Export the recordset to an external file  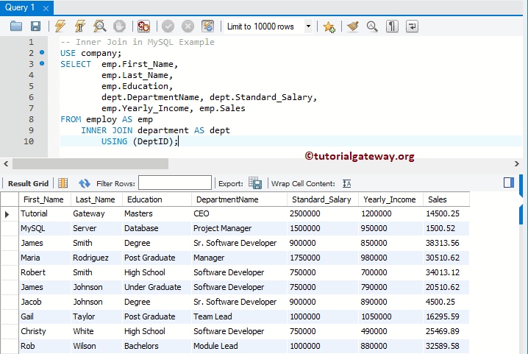coord(255,183)
